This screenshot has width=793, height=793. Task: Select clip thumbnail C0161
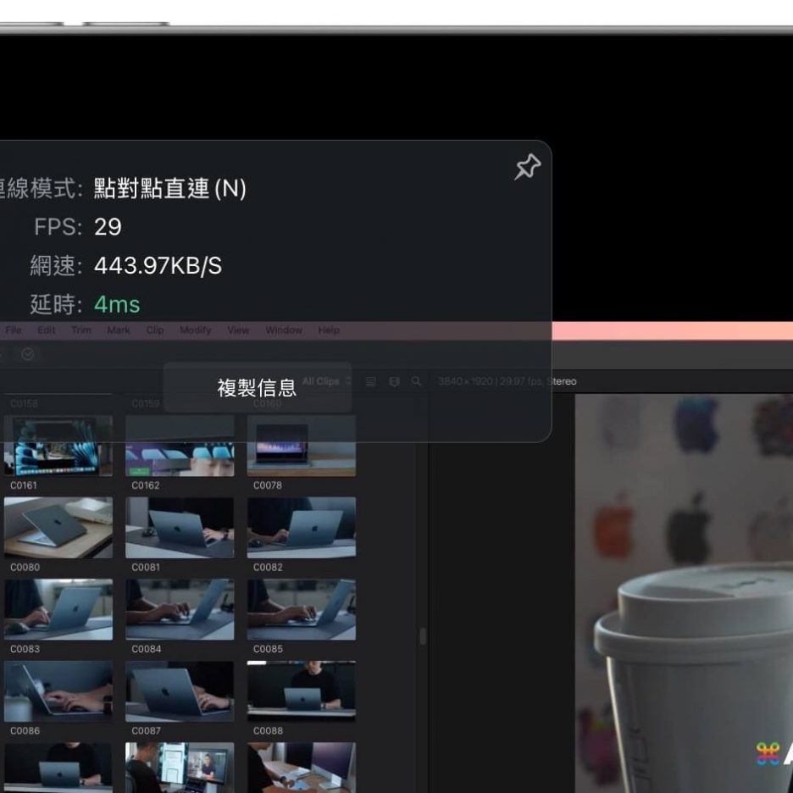tap(58, 446)
